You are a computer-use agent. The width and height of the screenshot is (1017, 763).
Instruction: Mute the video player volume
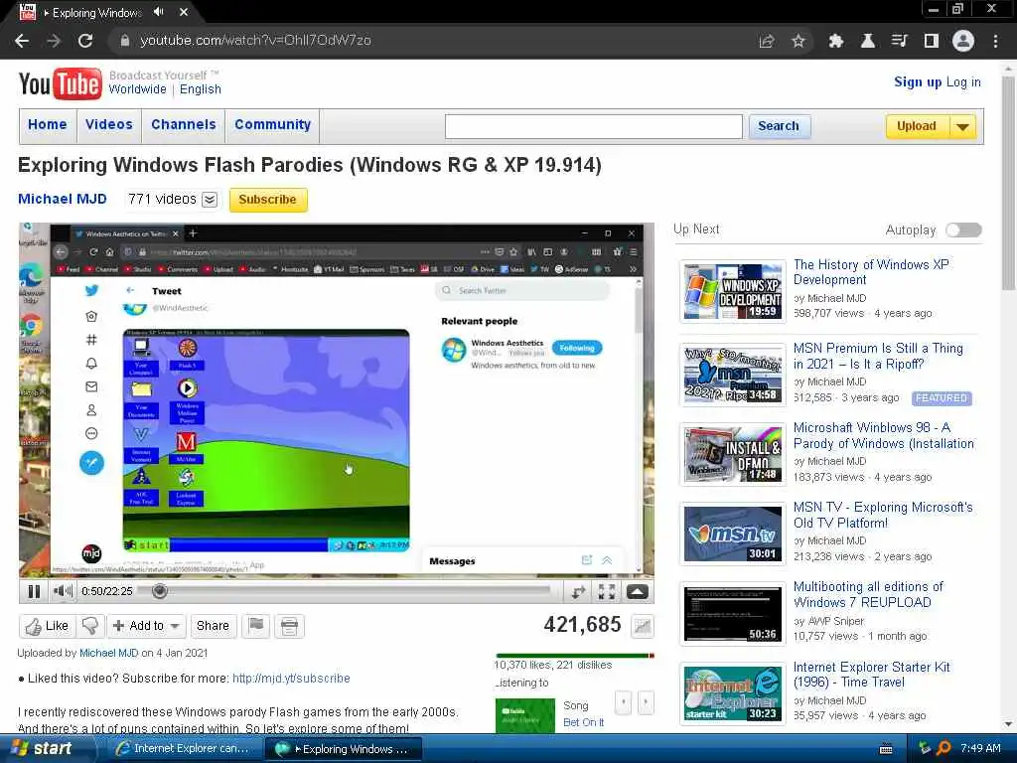(x=63, y=591)
